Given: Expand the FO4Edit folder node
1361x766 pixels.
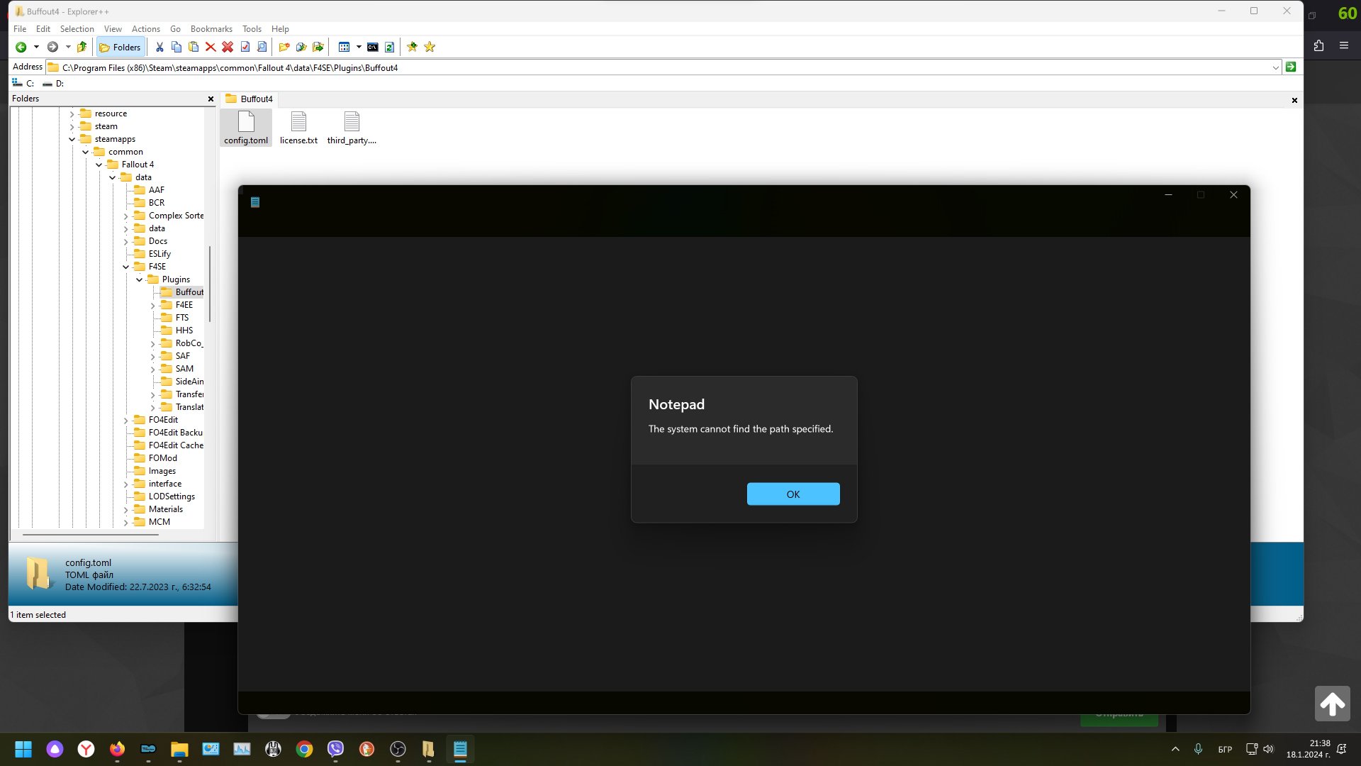Looking at the screenshot, I should tap(126, 420).
